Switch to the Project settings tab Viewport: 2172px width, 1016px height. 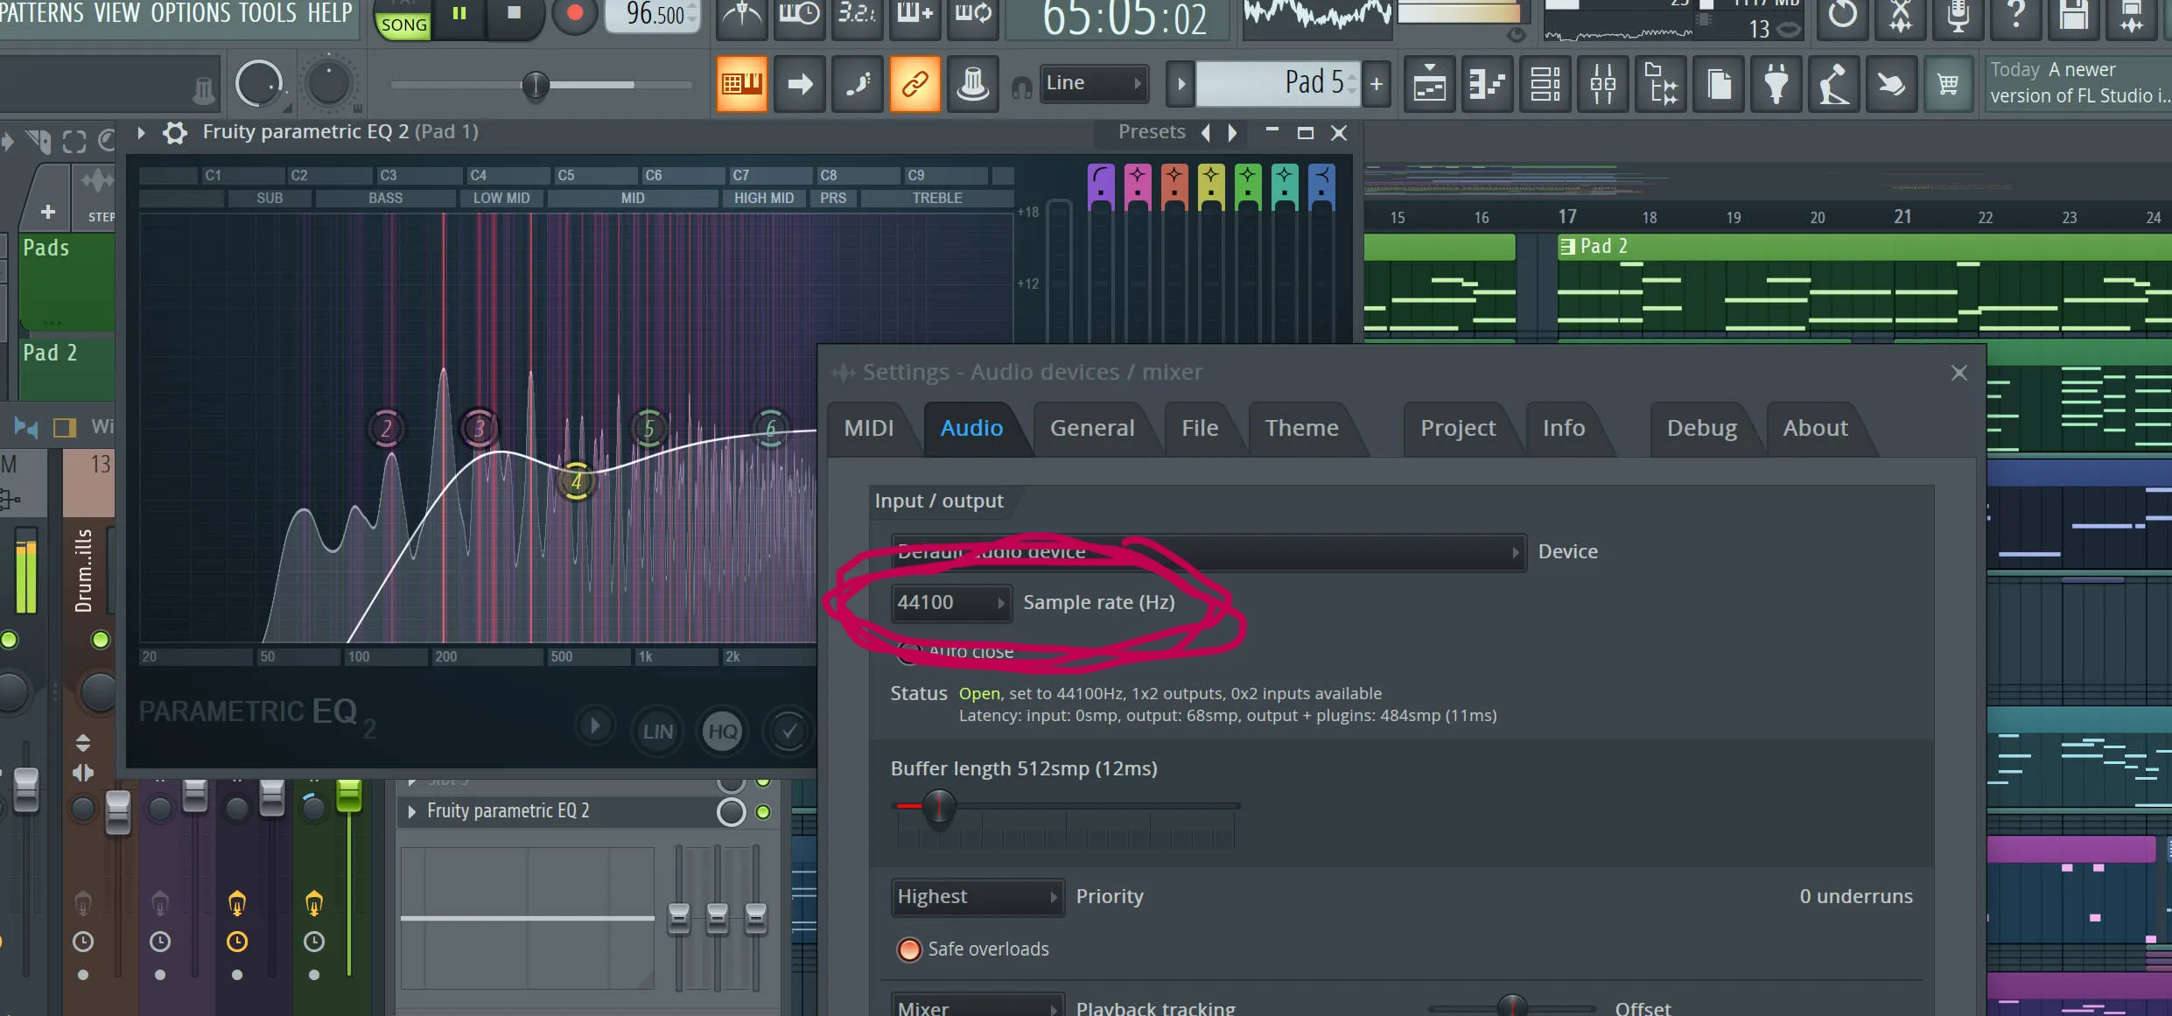tap(1458, 428)
